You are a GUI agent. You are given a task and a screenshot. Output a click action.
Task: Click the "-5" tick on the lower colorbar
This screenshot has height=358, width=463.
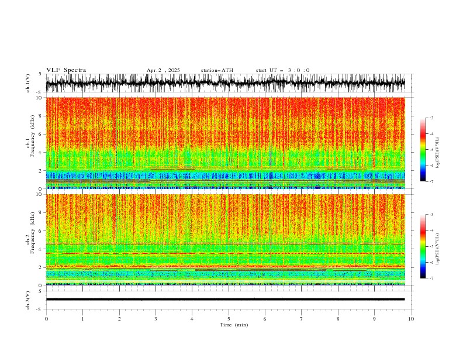pos(431,246)
